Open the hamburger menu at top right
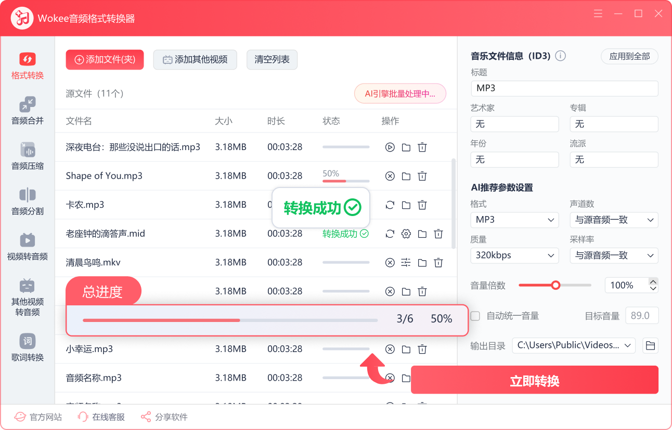This screenshot has width=672, height=430. point(598,14)
